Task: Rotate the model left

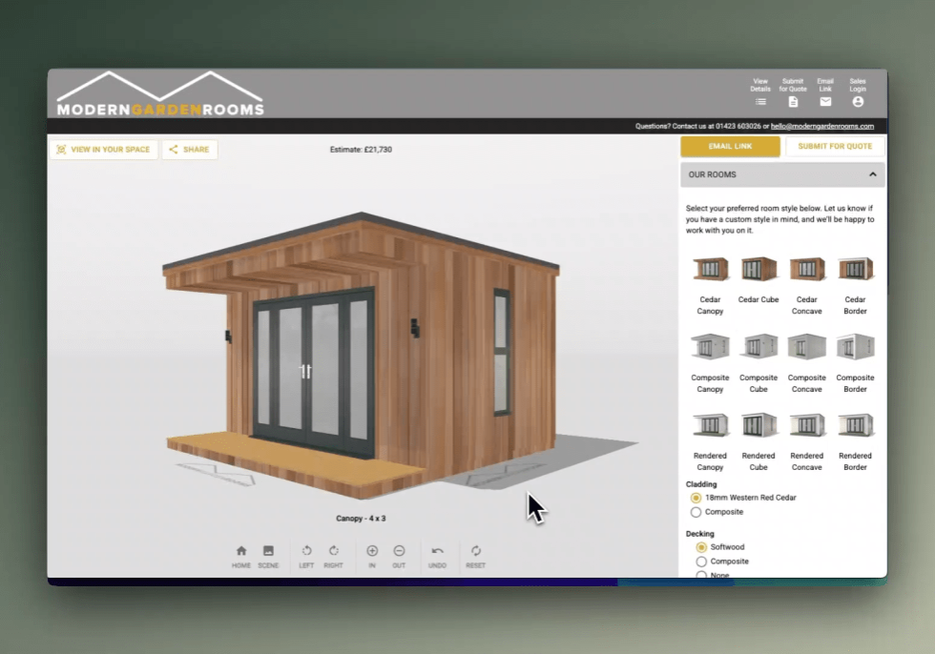Action: coord(306,552)
